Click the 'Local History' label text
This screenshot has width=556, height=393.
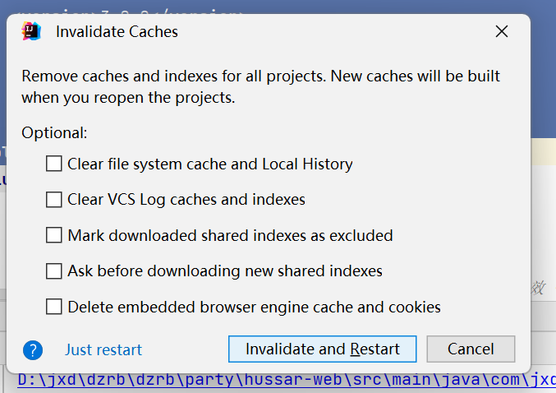tap(307, 164)
